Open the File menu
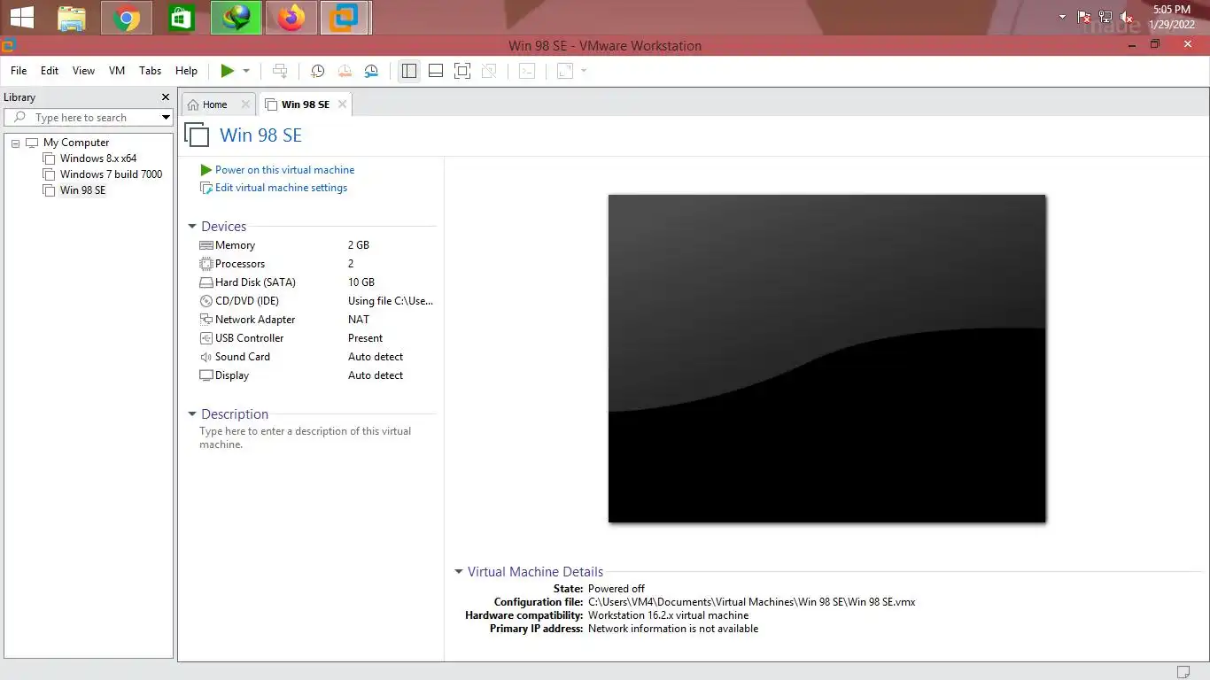 point(19,71)
